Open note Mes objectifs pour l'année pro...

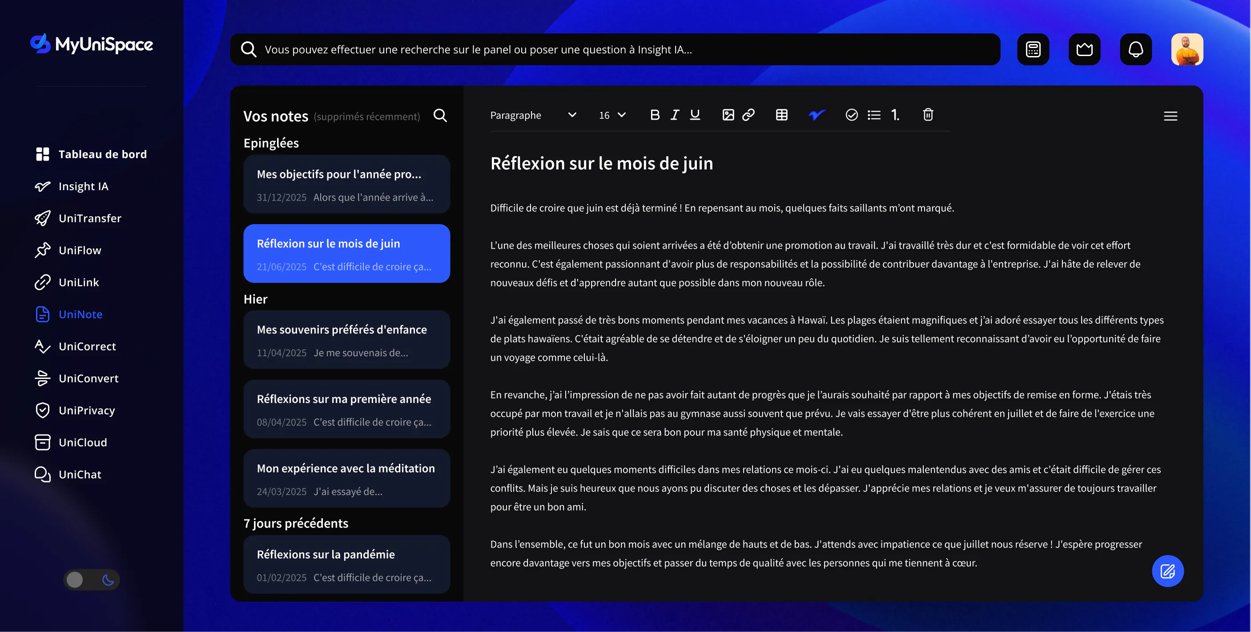coord(346,184)
